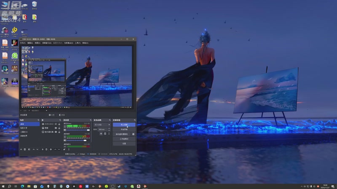Move source up with arrow icon

(55, 150)
